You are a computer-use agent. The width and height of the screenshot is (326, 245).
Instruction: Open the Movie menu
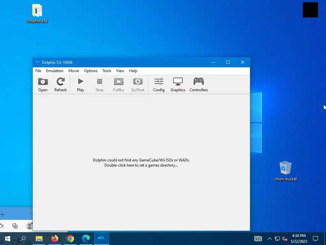click(74, 71)
